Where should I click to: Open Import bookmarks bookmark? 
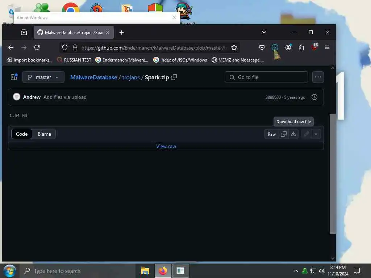(x=30, y=60)
